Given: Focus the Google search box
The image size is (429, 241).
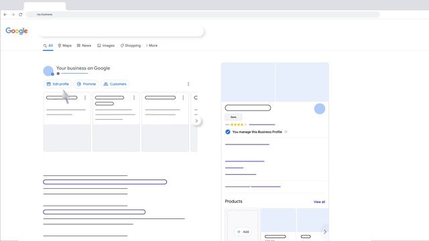Looking at the screenshot, I should [x=121, y=31].
